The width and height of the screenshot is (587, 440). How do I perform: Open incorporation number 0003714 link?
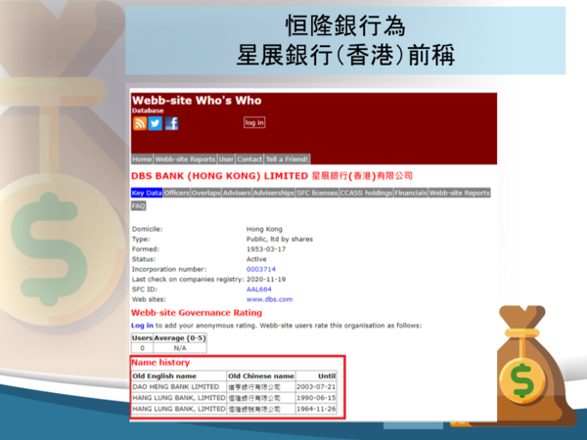(261, 270)
